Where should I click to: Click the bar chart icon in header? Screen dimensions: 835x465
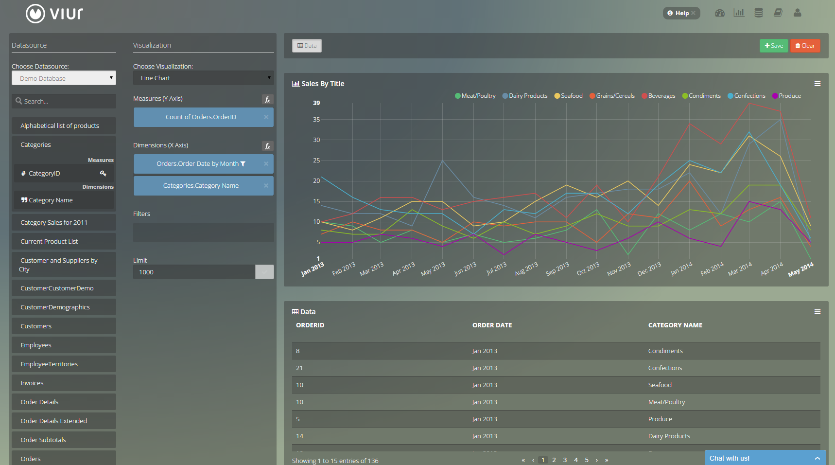[739, 13]
